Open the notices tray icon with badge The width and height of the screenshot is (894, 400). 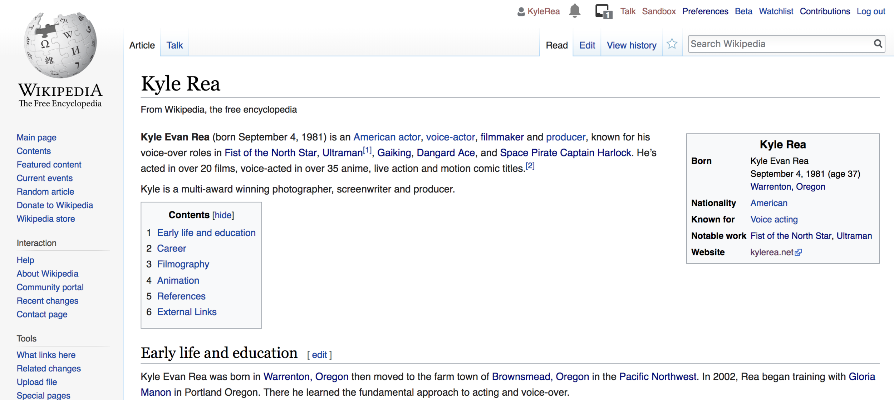tap(603, 11)
